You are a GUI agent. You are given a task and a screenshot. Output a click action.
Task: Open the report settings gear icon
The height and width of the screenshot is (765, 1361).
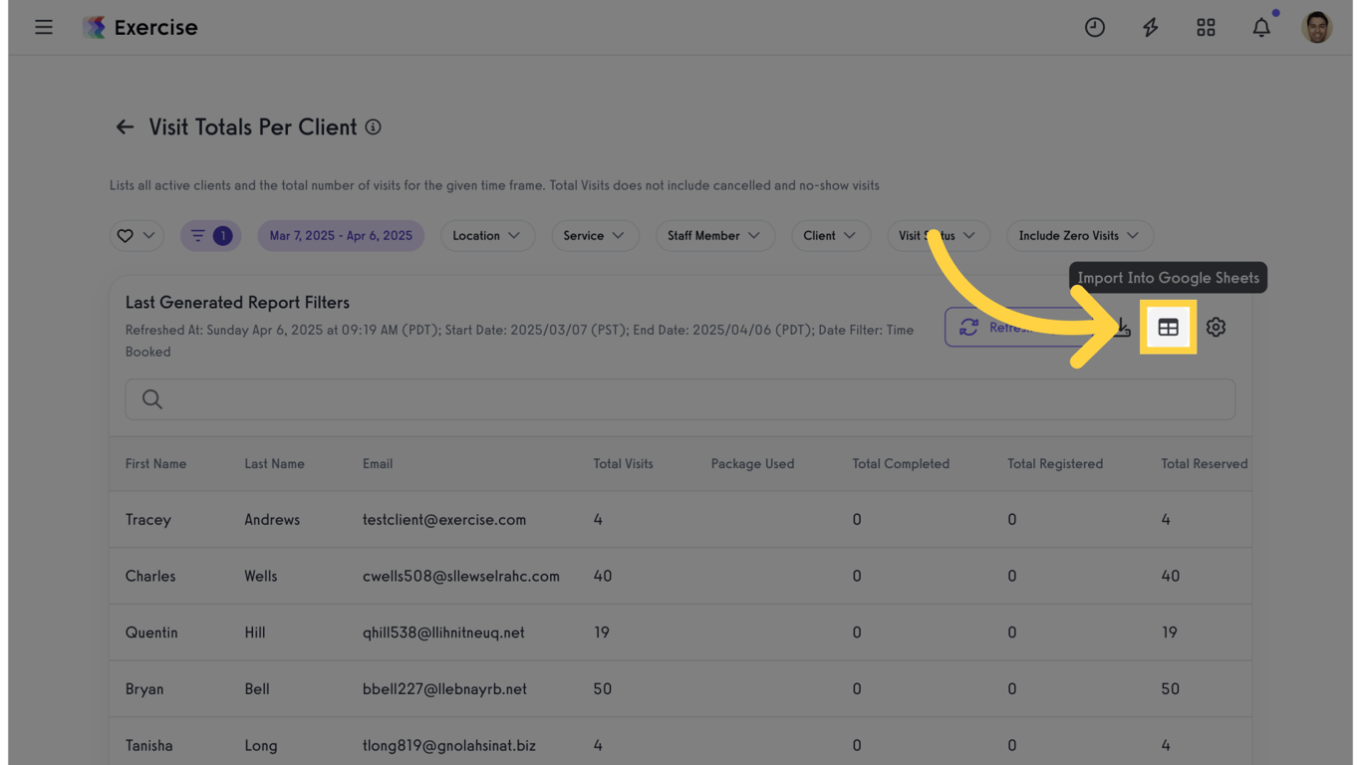(x=1216, y=327)
